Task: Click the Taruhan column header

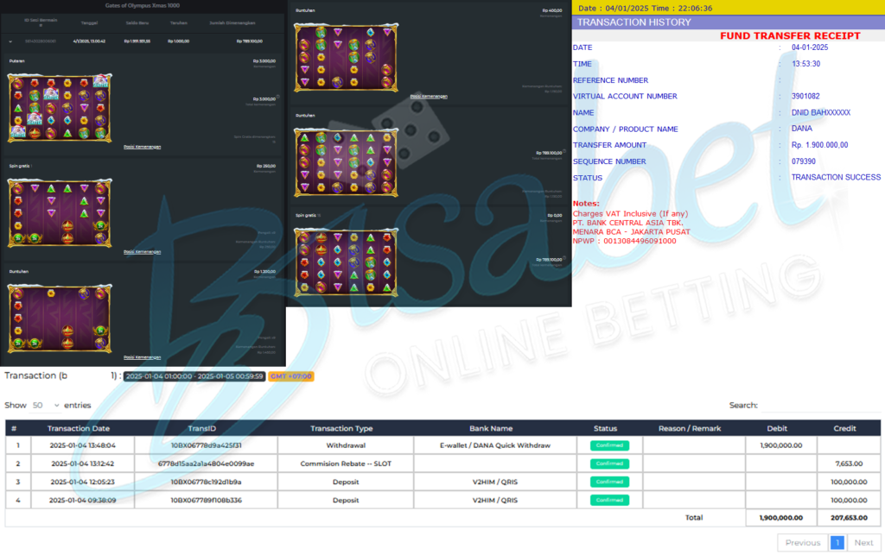Action: tap(178, 23)
